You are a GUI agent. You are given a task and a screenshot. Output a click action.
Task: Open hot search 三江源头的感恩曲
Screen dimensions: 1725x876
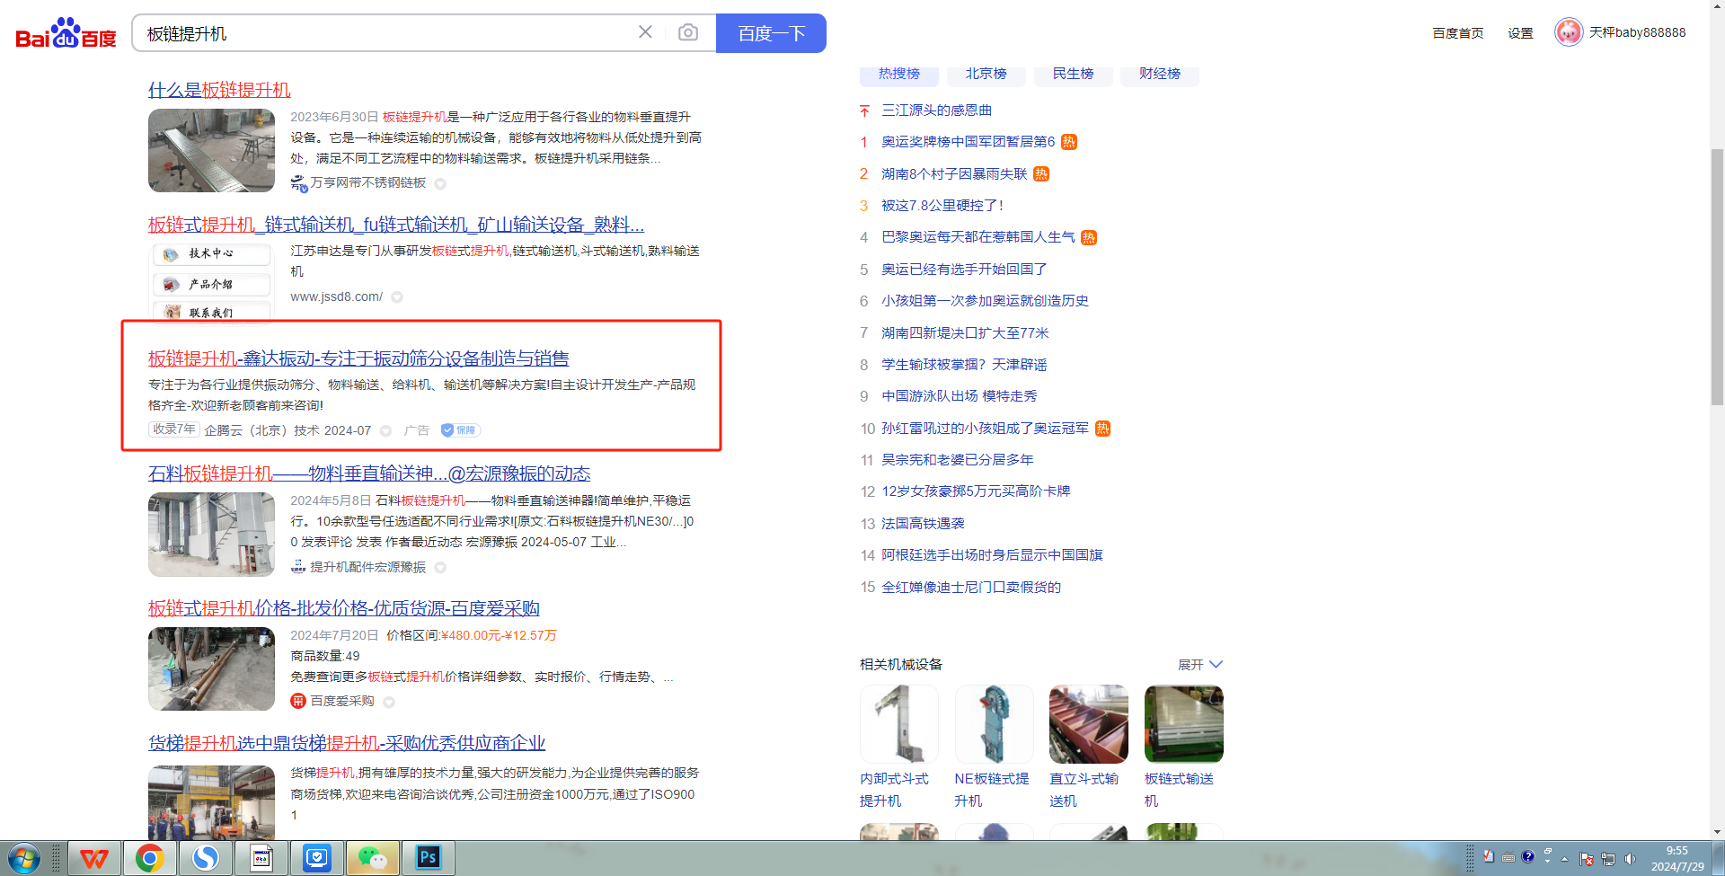coord(937,111)
